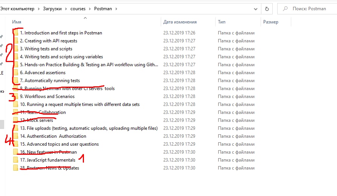Click Папка с файлами type of Mock servers row
The image size is (337, 196).
[236, 120]
